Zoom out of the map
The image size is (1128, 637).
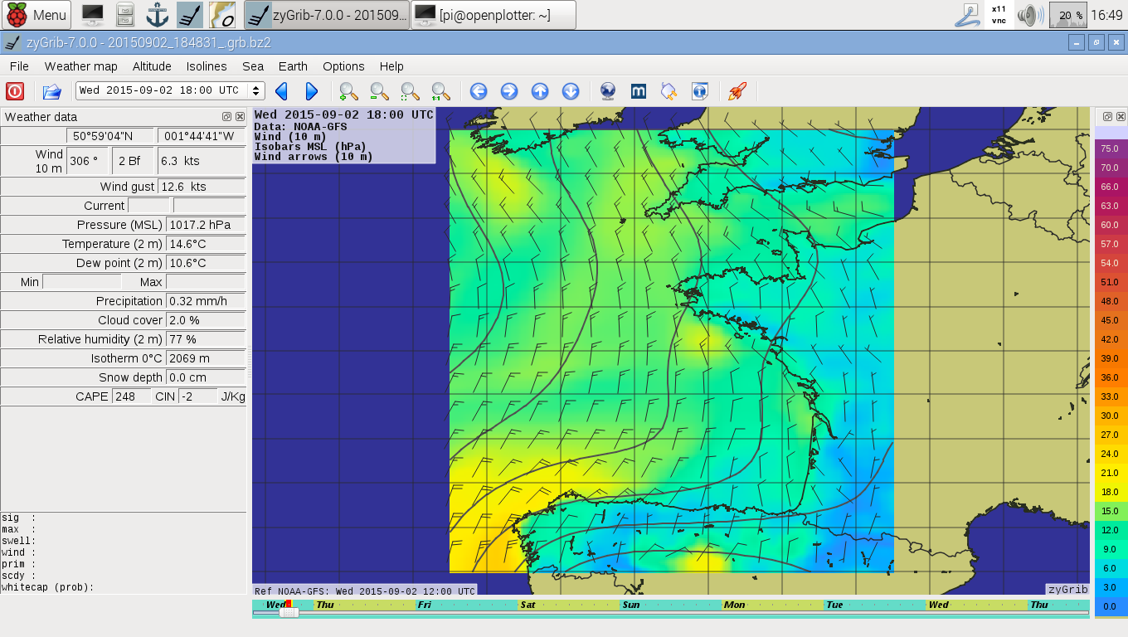tap(380, 91)
